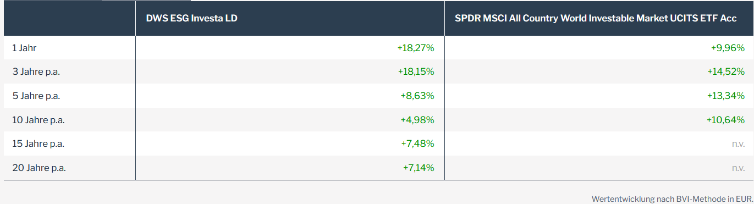Select the Wertentwicklung nach BVI-Methode footnote

(672, 198)
